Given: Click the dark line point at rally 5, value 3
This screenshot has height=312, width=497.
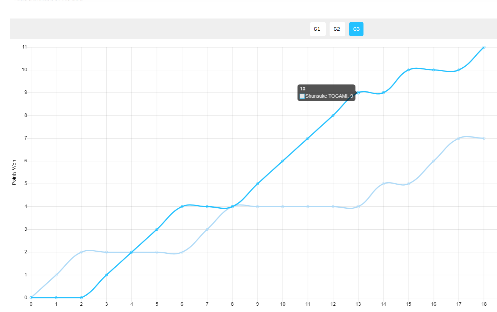Looking at the screenshot, I should pos(157,229).
